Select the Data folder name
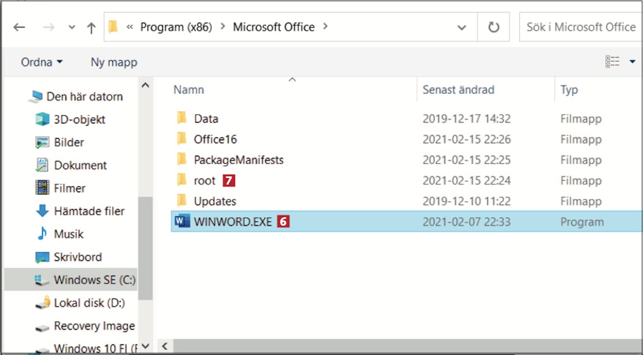Image resolution: width=643 pixels, height=355 pixels. (206, 119)
